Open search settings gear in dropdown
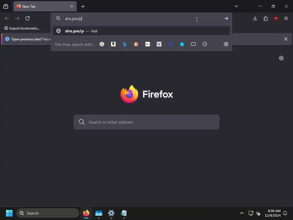Screen dimensions: 293x220 point(226,44)
